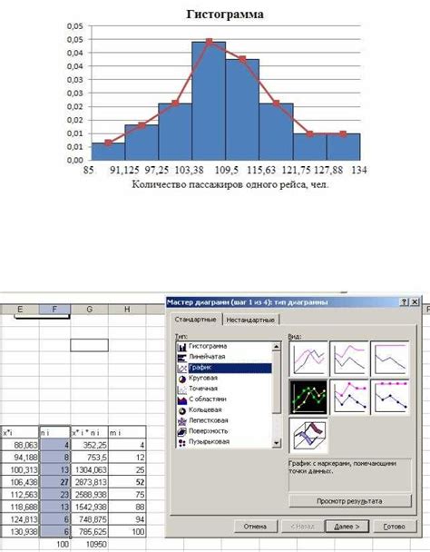Select column F header
The height and width of the screenshot is (552, 430).
(x=54, y=310)
